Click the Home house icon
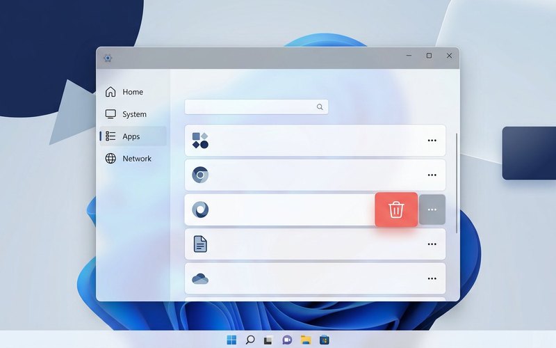 point(111,92)
